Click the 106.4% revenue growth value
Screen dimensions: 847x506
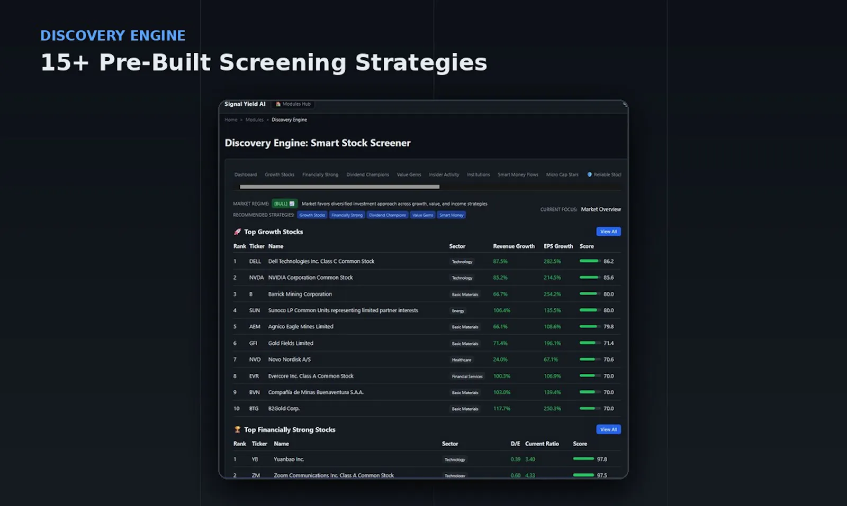[501, 310]
